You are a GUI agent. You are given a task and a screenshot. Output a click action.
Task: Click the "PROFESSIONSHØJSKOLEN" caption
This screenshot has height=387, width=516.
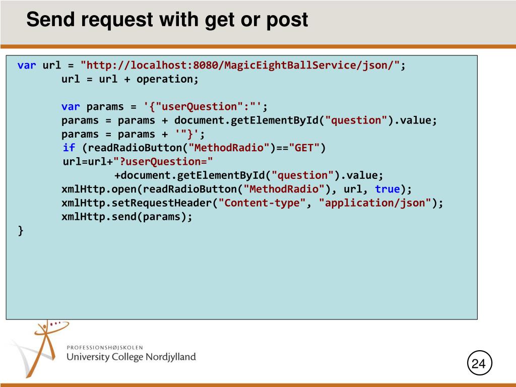[105, 348]
